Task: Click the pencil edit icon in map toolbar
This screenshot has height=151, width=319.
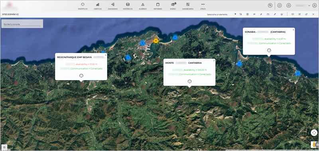Action: [x=275, y=14]
